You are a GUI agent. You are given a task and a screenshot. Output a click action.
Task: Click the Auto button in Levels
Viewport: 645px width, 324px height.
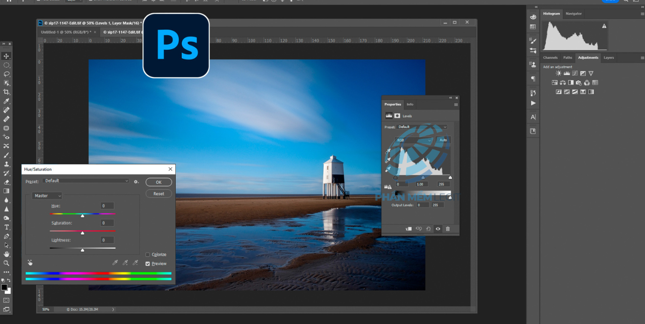tap(443, 140)
